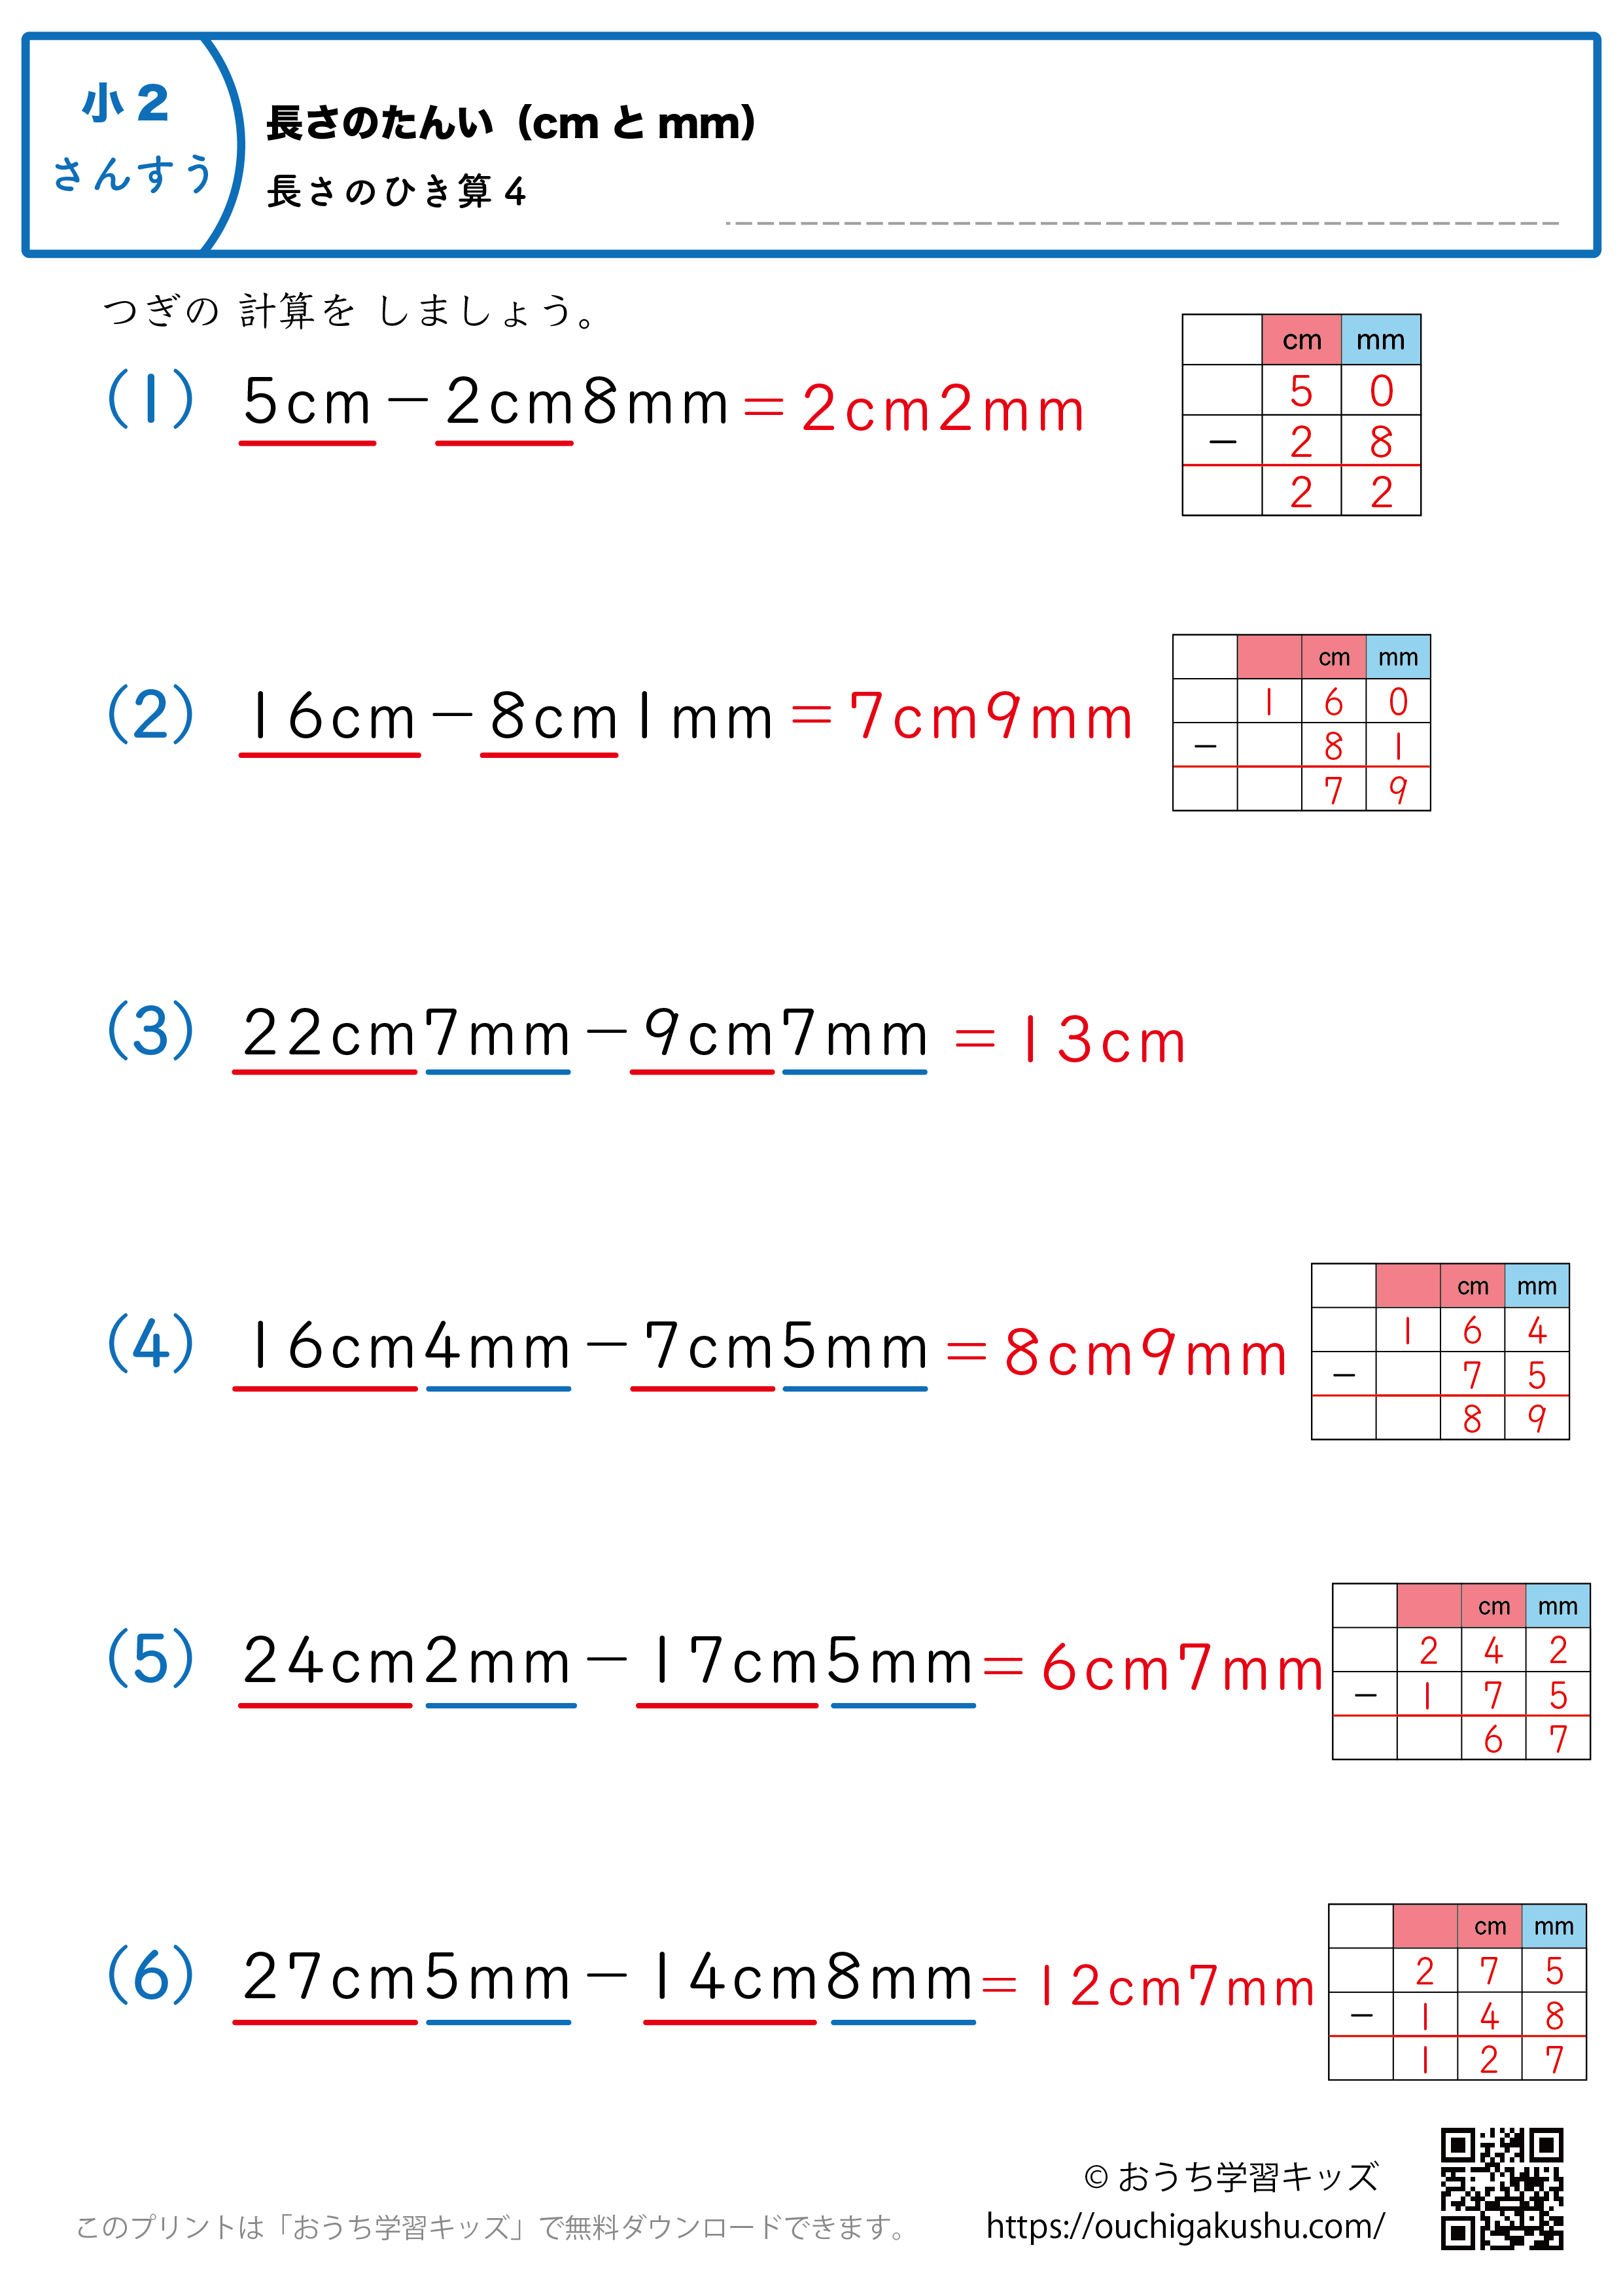The width and height of the screenshot is (1623, 2296).
Task: Click the QR code at bottom right
Action: click(1501, 2188)
